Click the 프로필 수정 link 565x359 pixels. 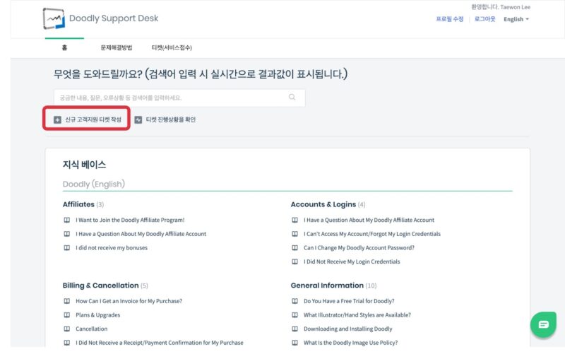450,19
